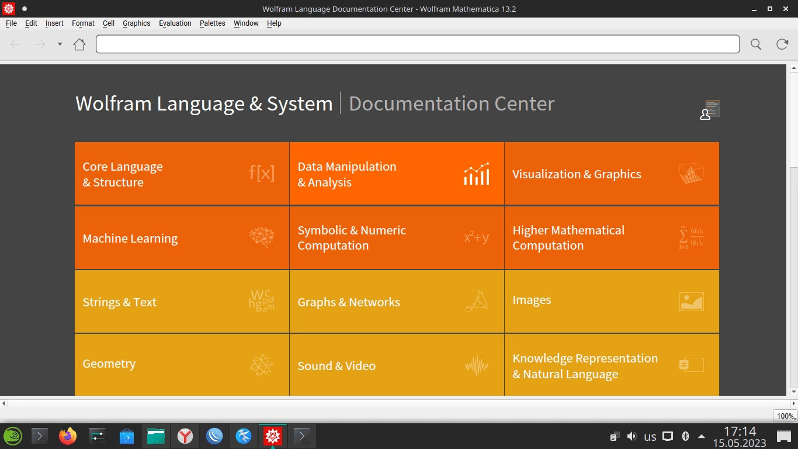Viewport: 798px width, 449px height.
Task: Click the vertical scrollbar down arrow
Action: (x=793, y=392)
